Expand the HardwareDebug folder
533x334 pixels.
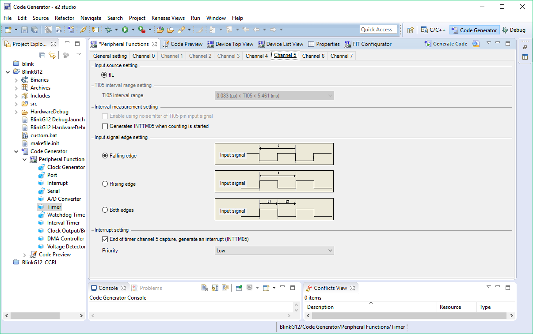click(16, 112)
